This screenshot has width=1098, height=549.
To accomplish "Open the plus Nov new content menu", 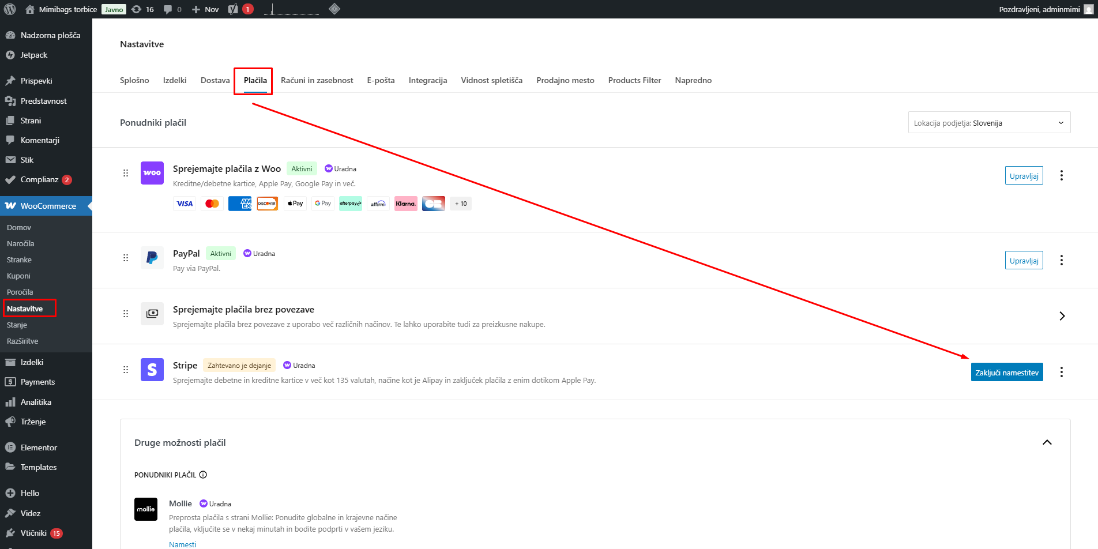I will click(x=205, y=9).
